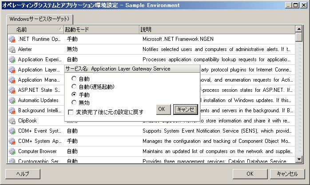310x185 pixels.
Task: Select the 自動(遅延起動) startup option
Action: 74,87
